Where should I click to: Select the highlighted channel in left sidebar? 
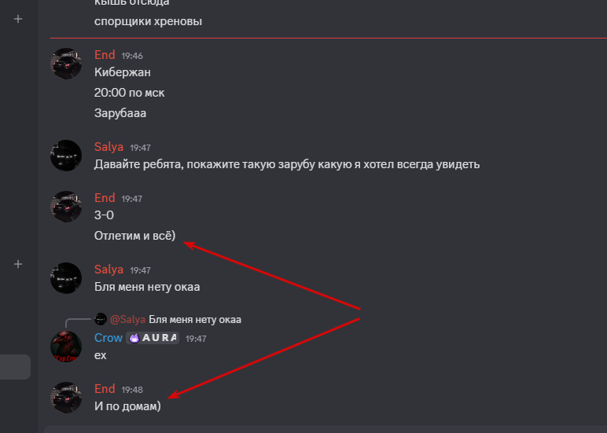click(15, 367)
